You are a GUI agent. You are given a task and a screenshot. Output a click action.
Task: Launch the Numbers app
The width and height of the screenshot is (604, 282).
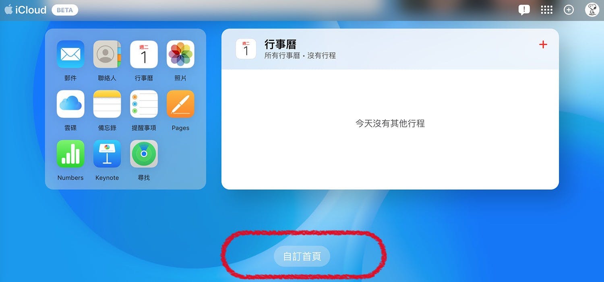(x=70, y=154)
